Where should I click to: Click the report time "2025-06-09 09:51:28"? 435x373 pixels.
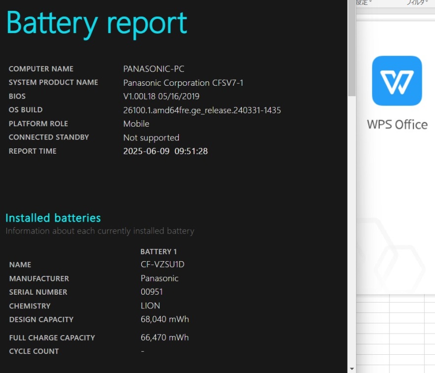point(165,151)
